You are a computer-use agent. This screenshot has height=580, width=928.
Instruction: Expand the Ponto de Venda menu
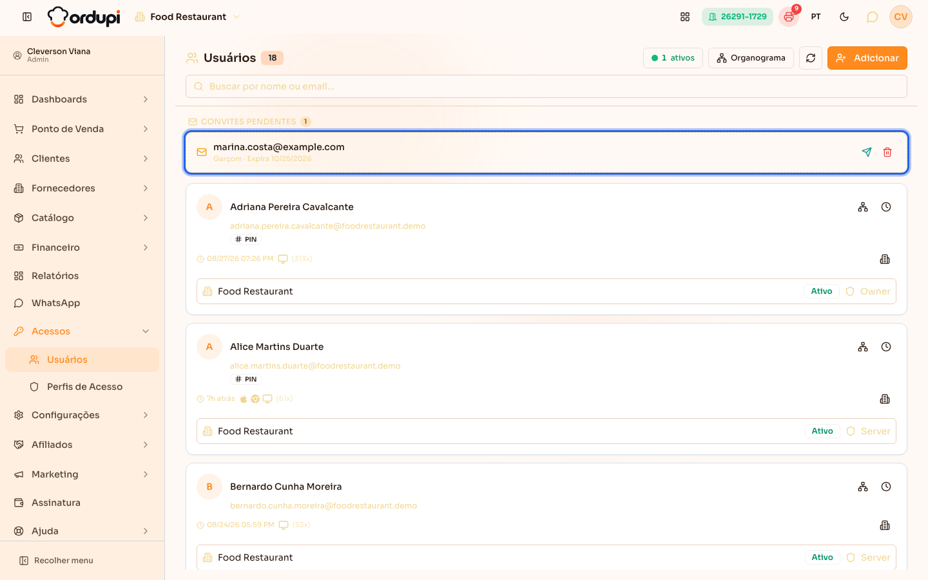[x=82, y=129]
